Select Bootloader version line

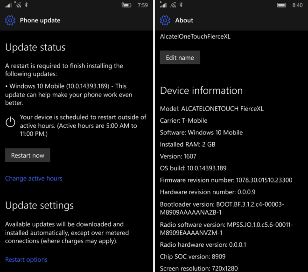click(222, 208)
